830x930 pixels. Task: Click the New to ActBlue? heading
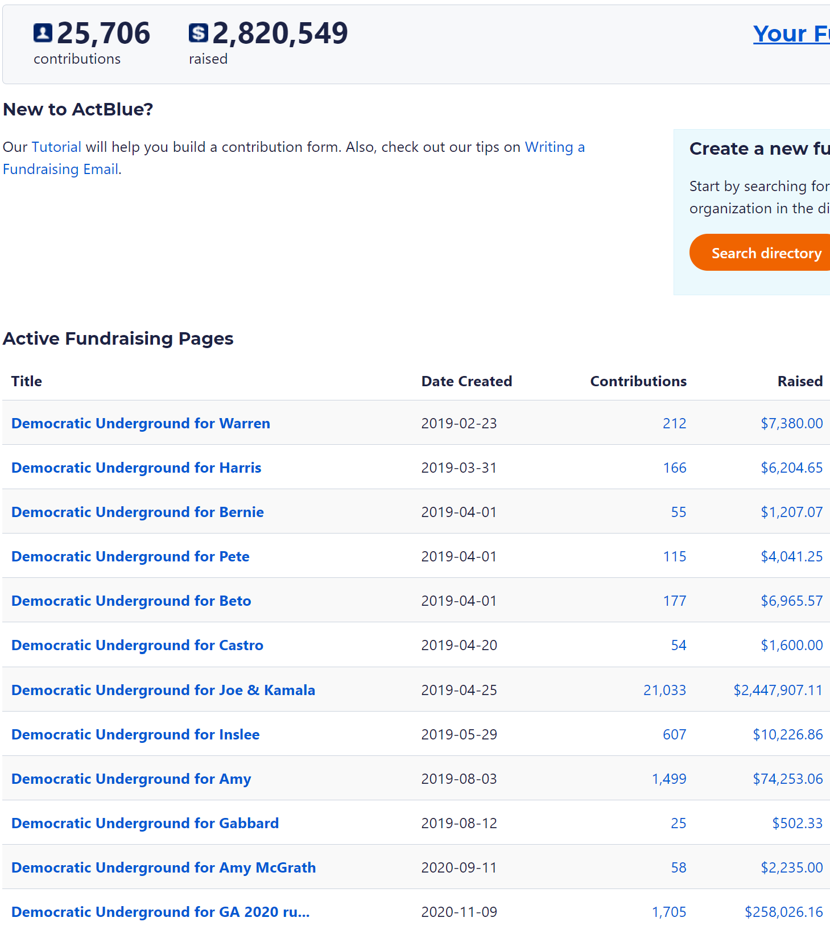point(78,109)
